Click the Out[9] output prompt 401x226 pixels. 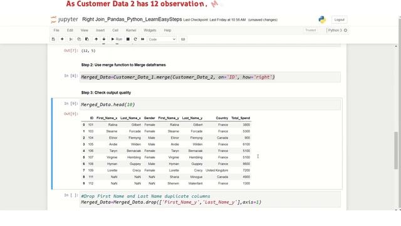(x=71, y=114)
